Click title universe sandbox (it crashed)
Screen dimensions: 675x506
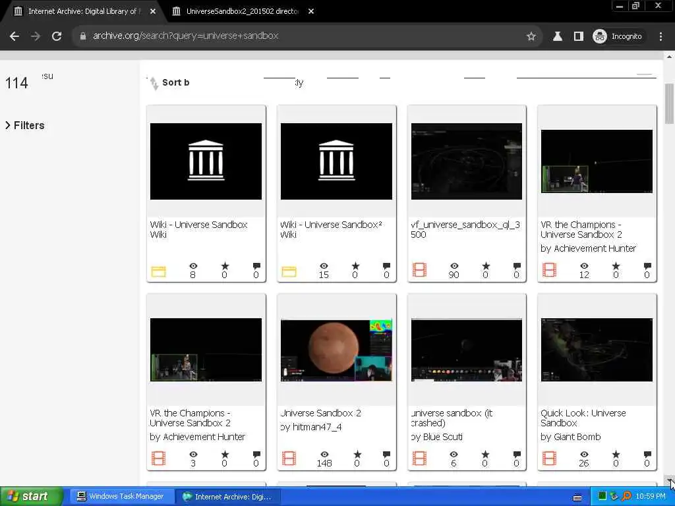click(452, 418)
